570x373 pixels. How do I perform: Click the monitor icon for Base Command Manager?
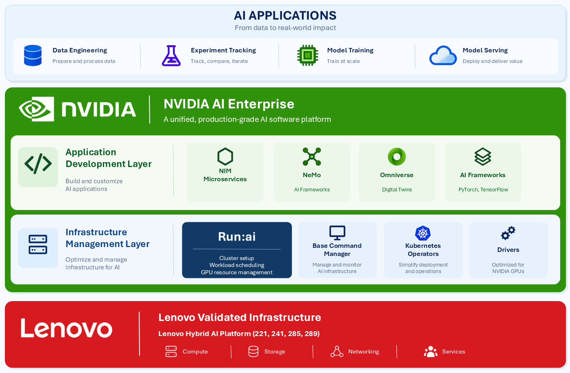coord(337,233)
